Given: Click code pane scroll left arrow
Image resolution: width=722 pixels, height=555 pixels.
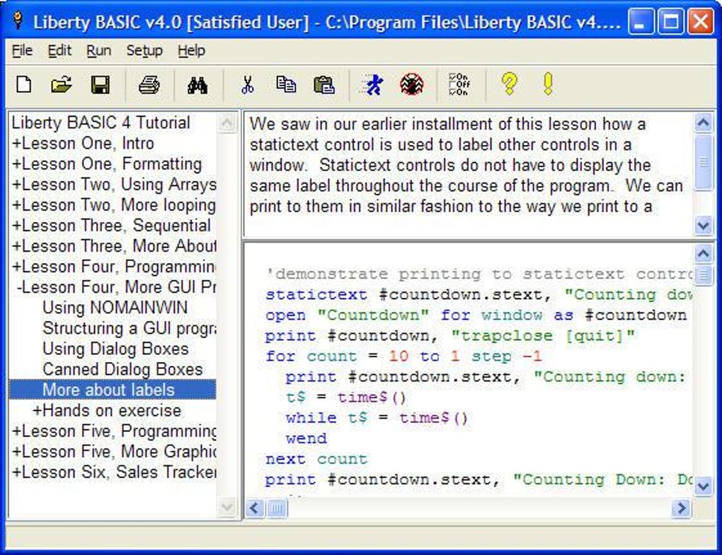Looking at the screenshot, I should click(254, 508).
